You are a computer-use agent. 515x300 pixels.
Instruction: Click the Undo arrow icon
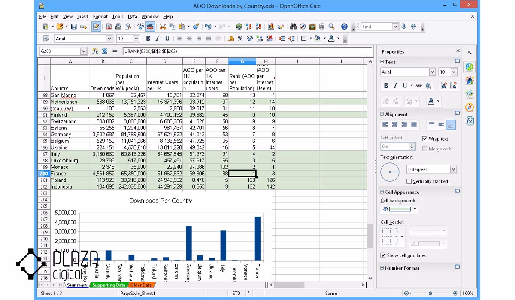[x=208, y=27]
